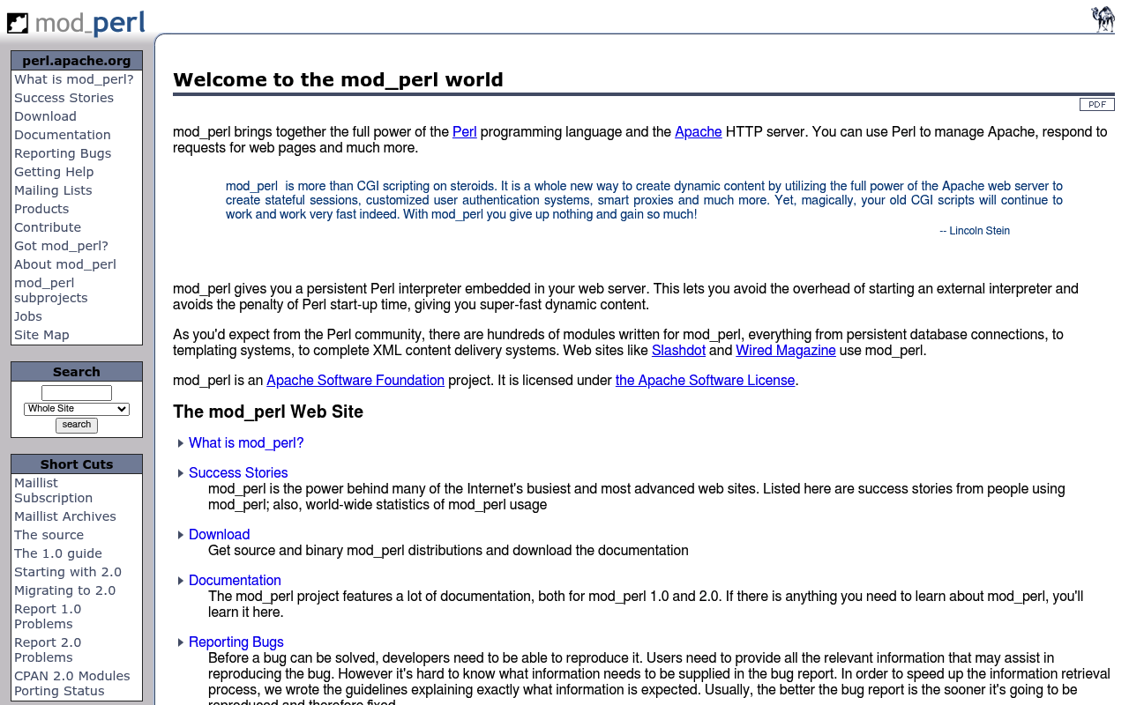Follow the Apache link in intro paragraph
Image resolution: width=1129 pixels, height=705 pixels.
tap(699, 132)
